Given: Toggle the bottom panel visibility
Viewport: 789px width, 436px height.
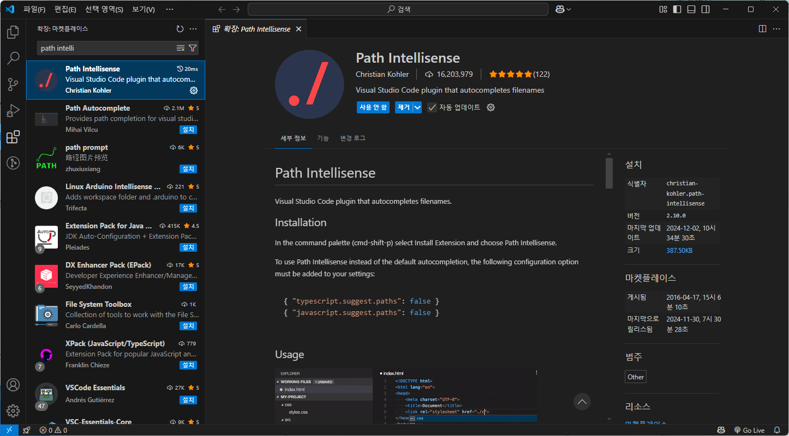Looking at the screenshot, I should [x=691, y=9].
